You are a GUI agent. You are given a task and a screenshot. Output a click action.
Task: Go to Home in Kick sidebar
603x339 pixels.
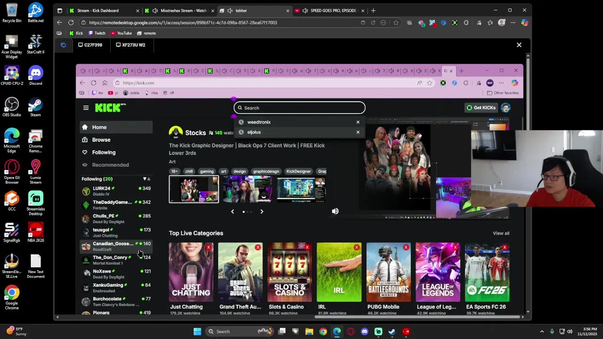click(x=116, y=127)
